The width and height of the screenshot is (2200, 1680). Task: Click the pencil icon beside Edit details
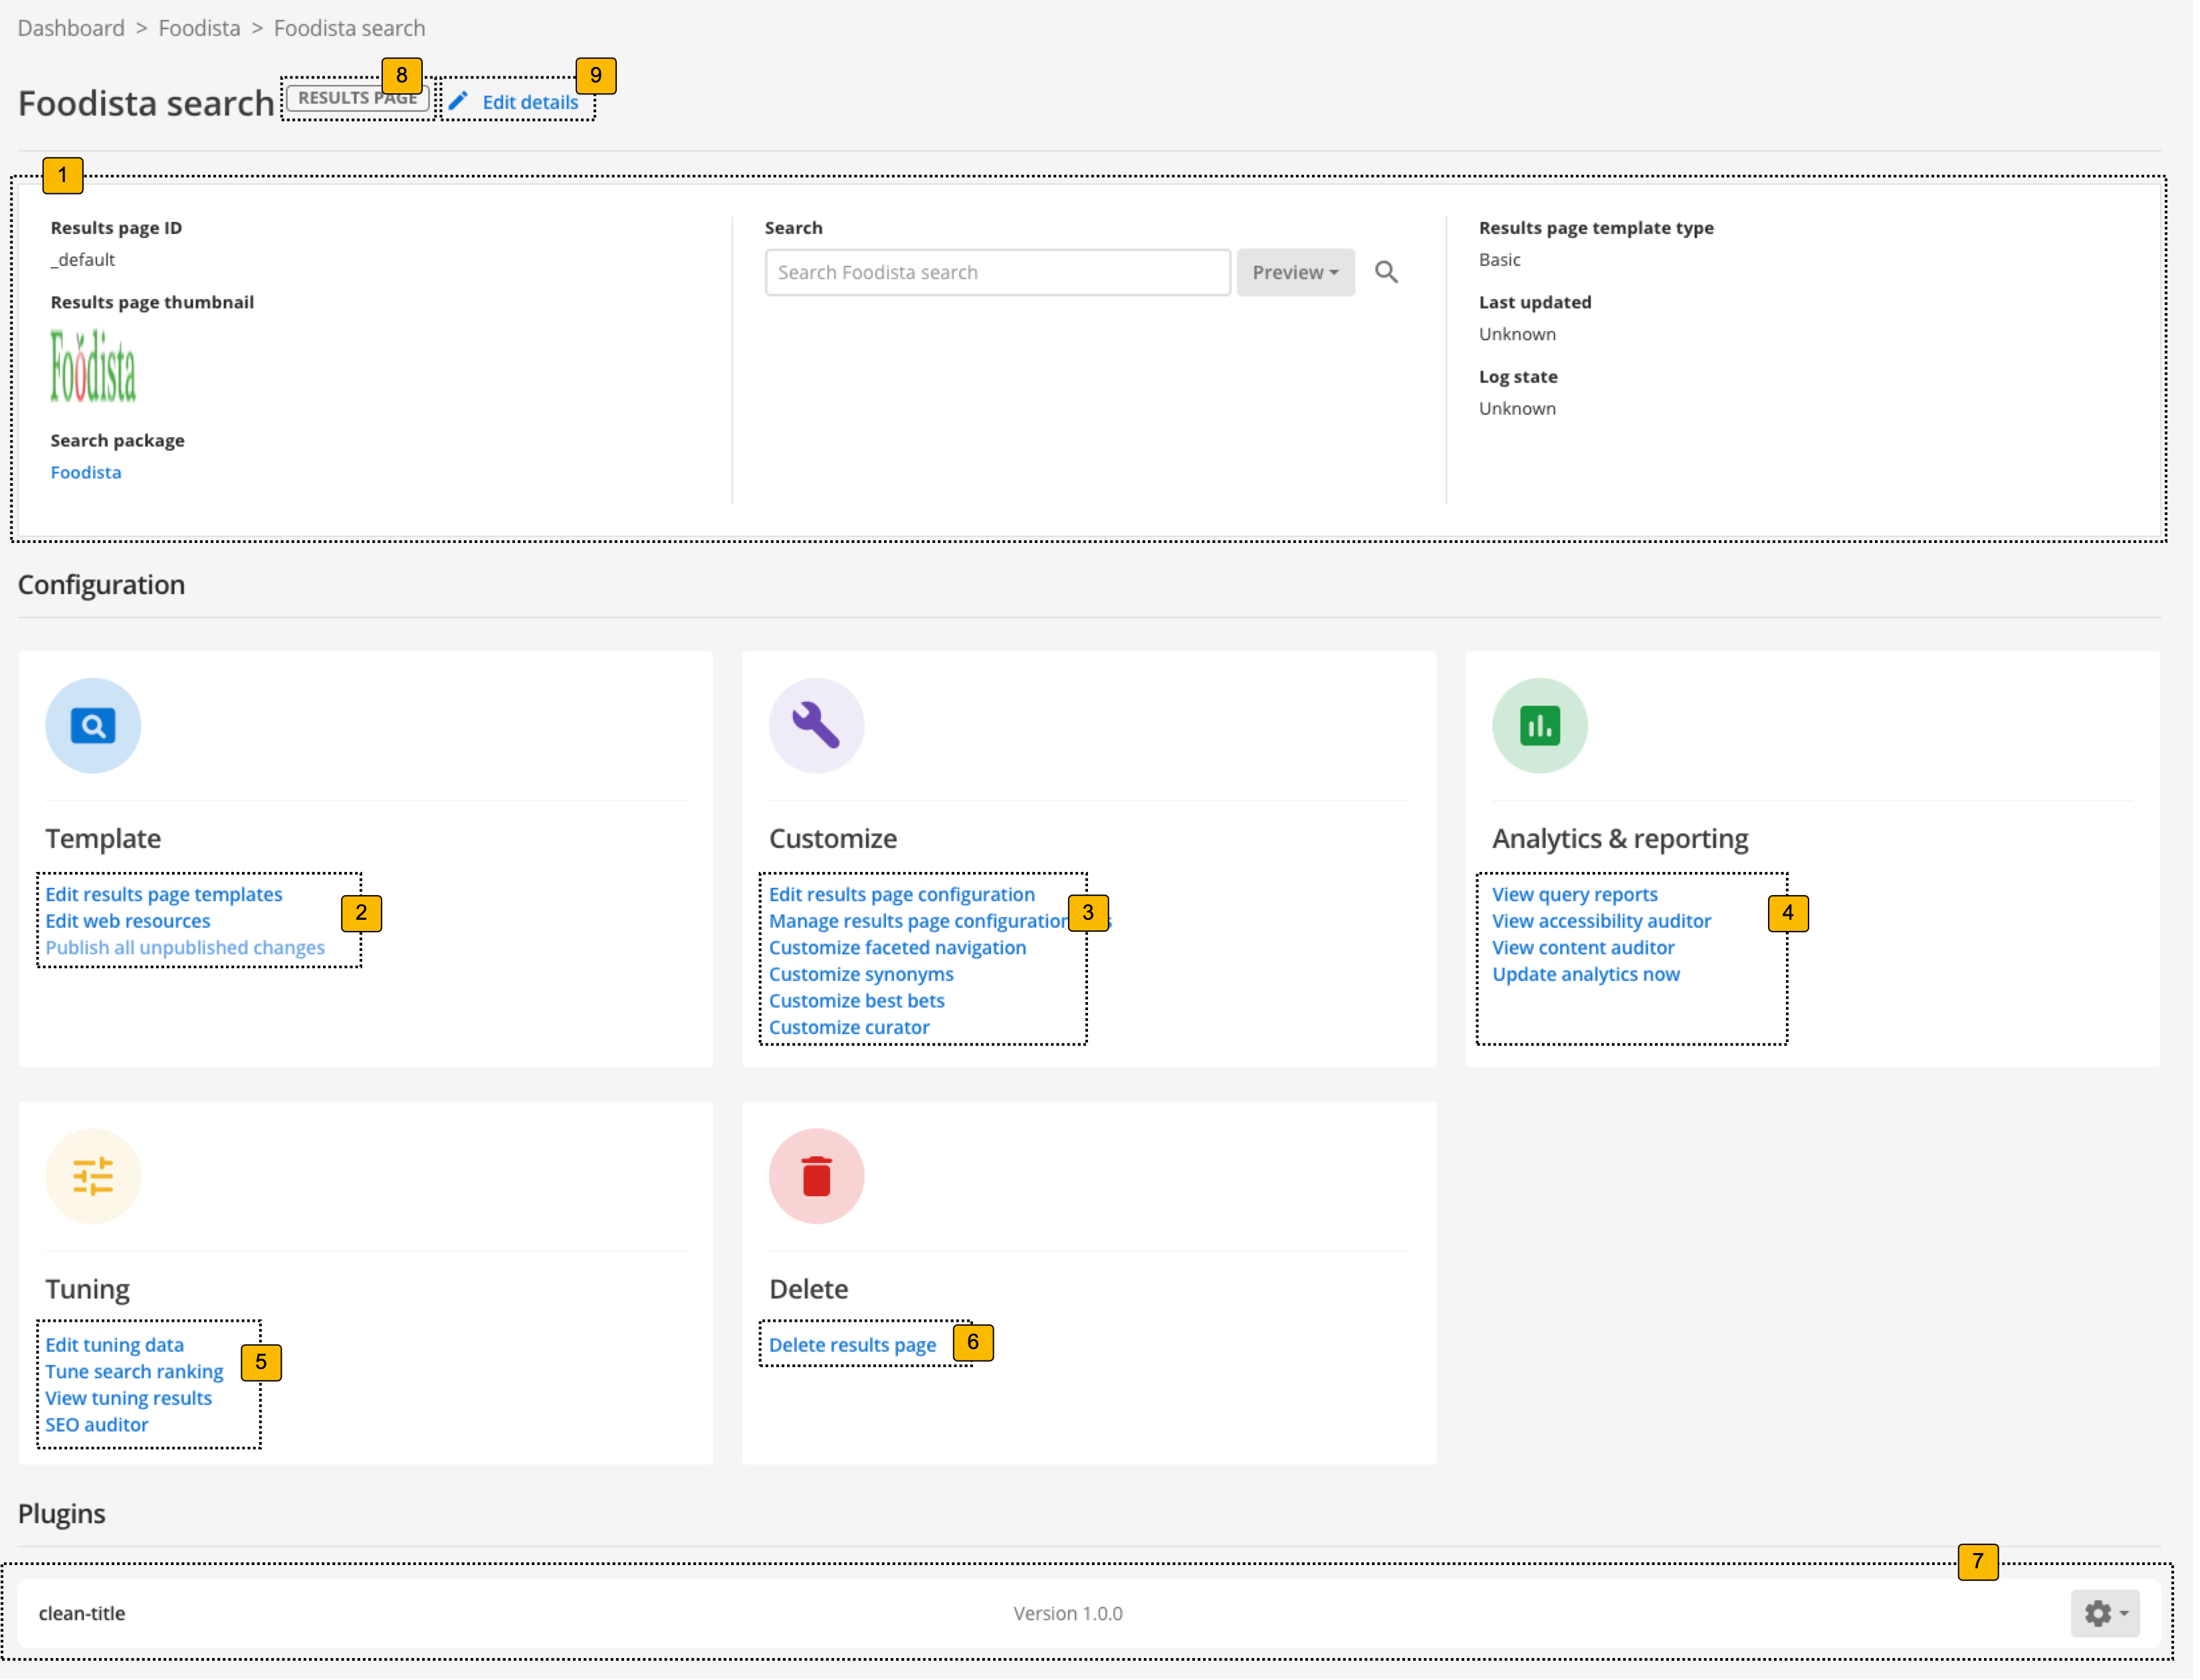459,101
